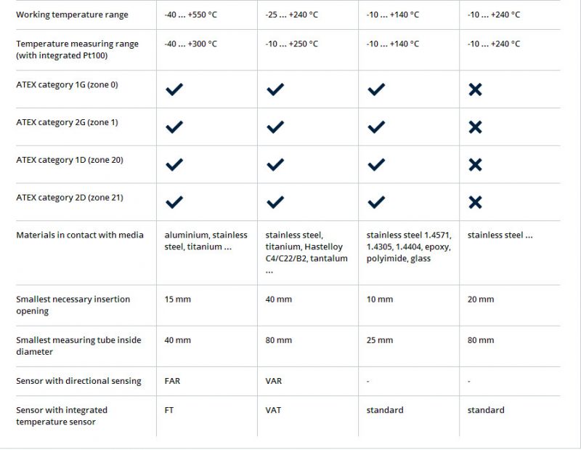
Task: Click the "aluminium, stainless steel, titanium" materials cell
Action: pyautogui.click(x=206, y=241)
